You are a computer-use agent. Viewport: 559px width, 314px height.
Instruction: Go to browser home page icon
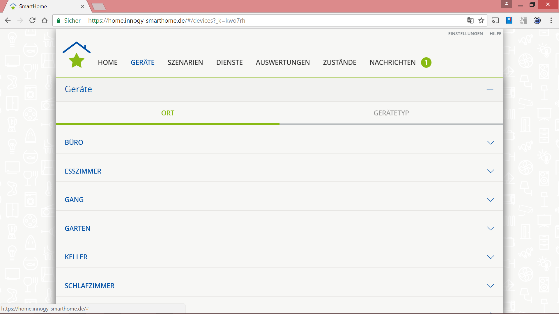45,21
